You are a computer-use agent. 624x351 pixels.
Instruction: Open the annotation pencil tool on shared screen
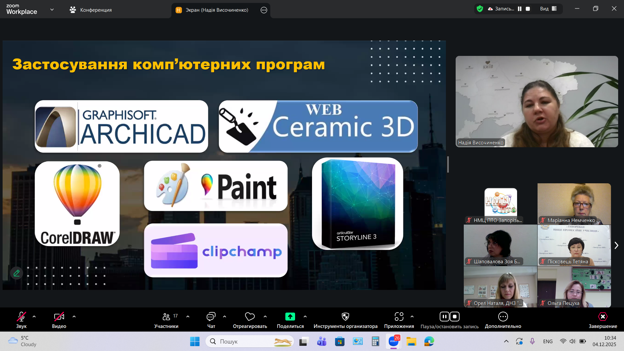click(x=17, y=273)
